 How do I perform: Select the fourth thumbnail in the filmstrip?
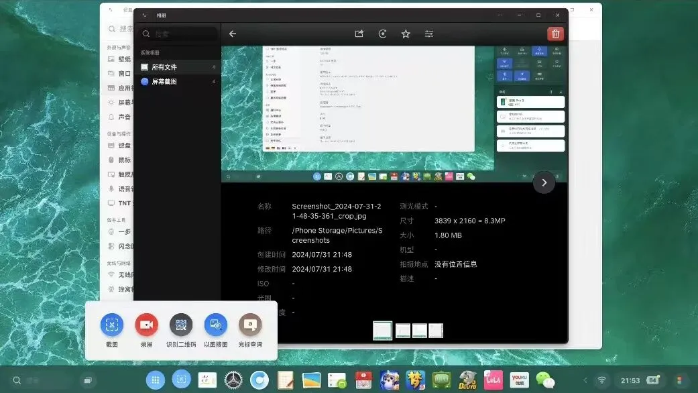pos(436,331)
